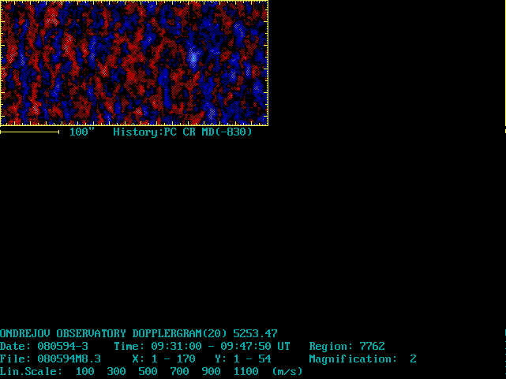This screenshot has height=379, width=506.
Task: Click the X: 1 - 170 range
Action: coord(164,359)
